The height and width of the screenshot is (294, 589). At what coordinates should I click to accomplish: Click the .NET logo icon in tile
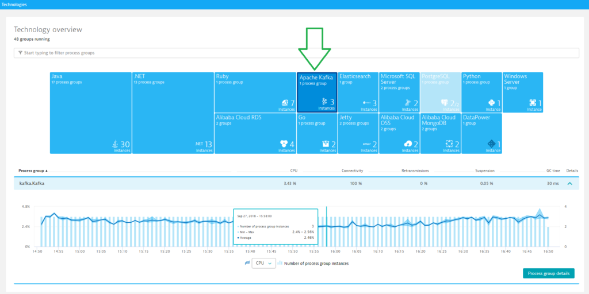(x=199, y=144)
